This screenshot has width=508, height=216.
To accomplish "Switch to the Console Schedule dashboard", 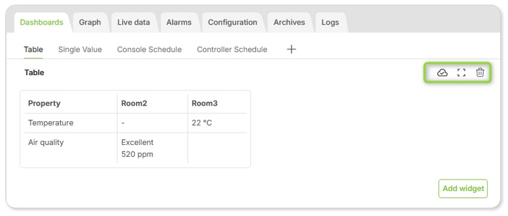I will [x=149, y=50].
